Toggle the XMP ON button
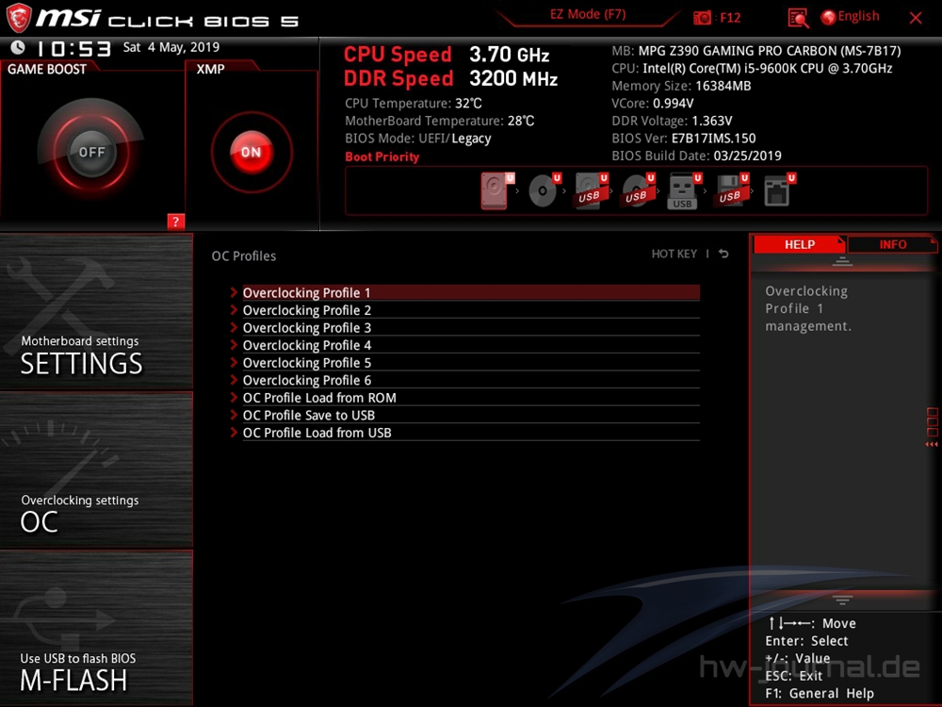The image size is (942, 707). (252, 152)
